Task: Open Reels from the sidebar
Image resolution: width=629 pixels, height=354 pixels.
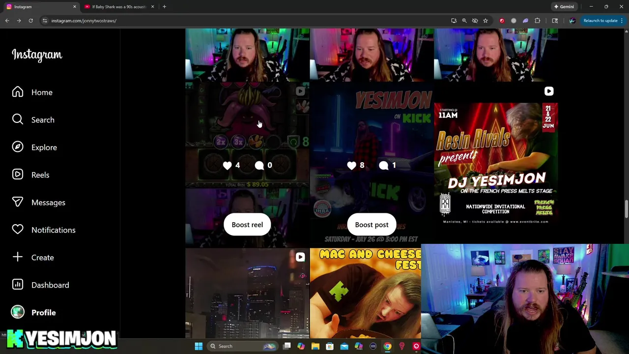Action: tap(30, 175)
